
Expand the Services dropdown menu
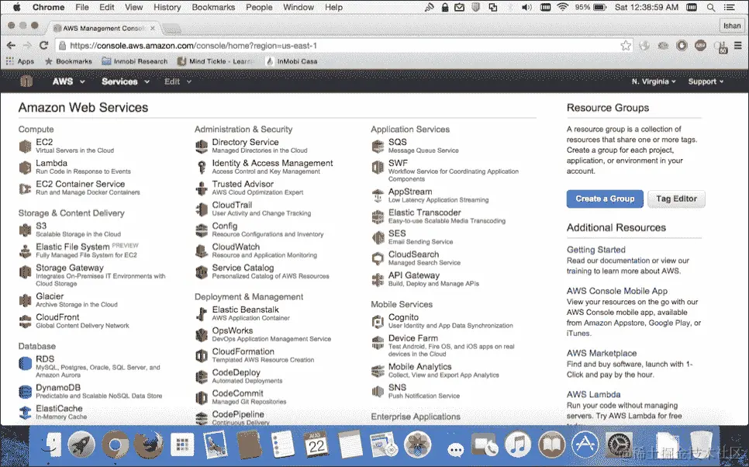pos(126,81)
